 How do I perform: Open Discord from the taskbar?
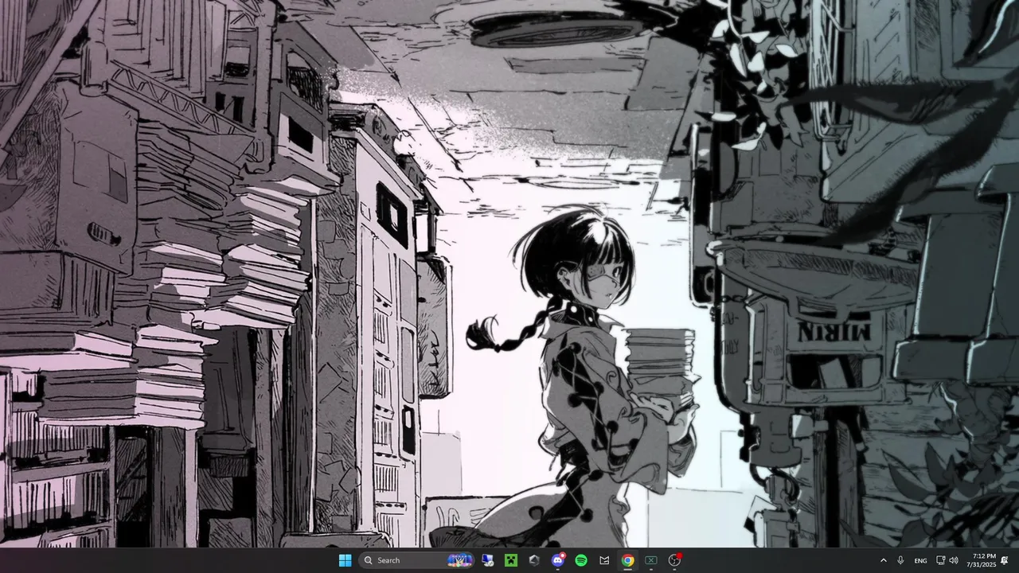click(558, 560)
